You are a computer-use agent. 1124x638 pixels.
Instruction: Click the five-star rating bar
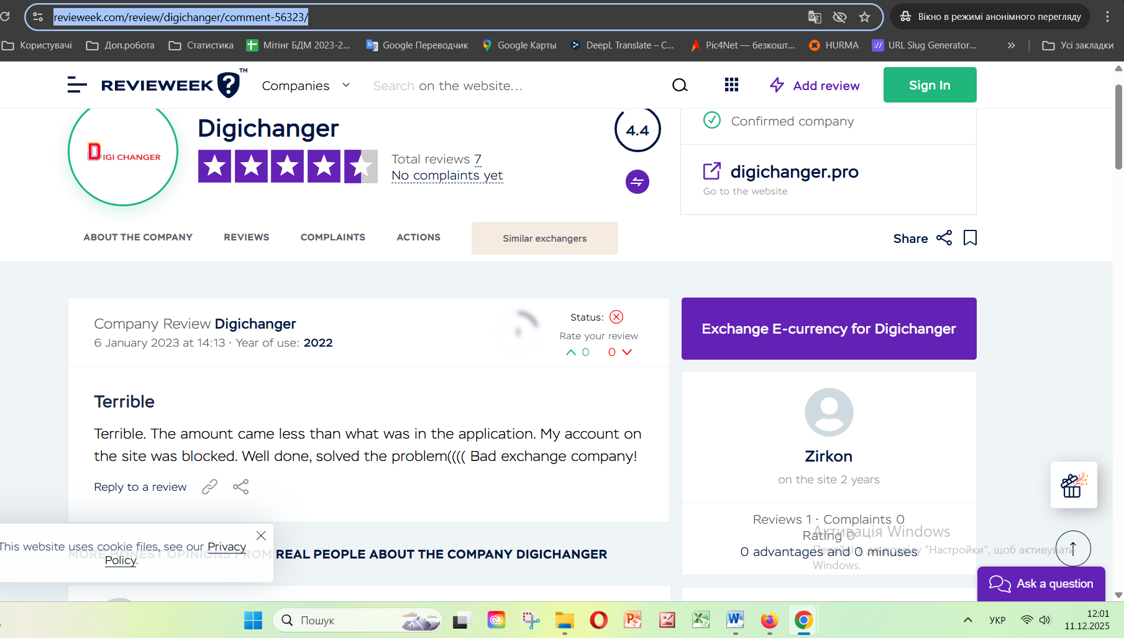click(x=288, y=166)
